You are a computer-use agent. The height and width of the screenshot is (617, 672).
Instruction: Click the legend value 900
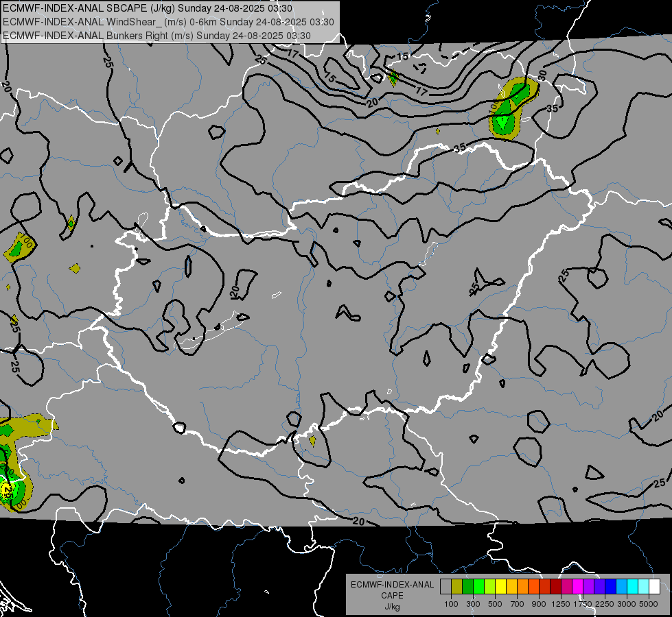point(539,604)
